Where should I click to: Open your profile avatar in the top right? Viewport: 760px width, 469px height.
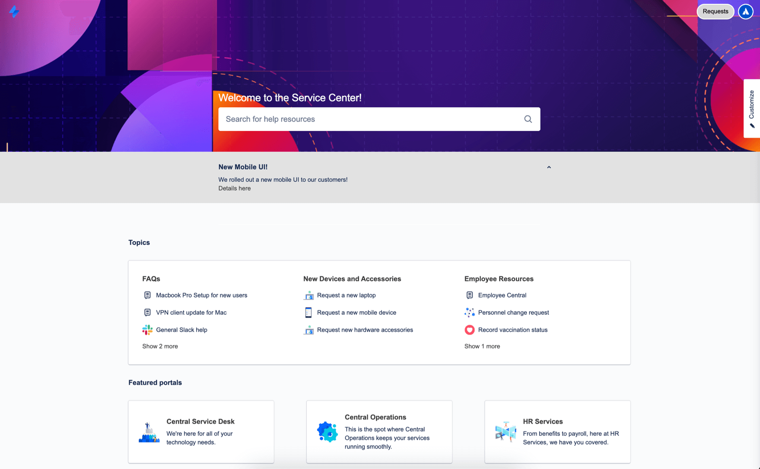(x=745, y=11)
